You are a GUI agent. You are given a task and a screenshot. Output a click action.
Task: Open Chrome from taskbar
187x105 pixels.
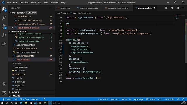[40, 103]
